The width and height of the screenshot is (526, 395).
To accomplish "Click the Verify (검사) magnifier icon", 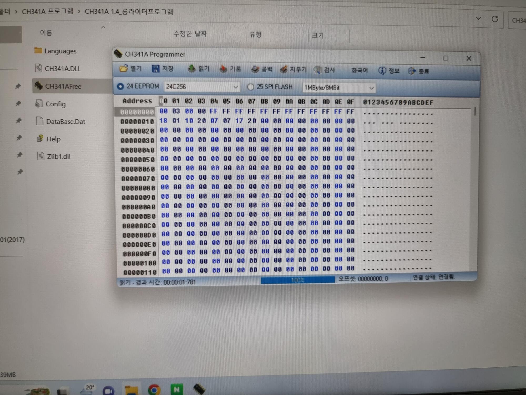I will click(x=317, y=70).
